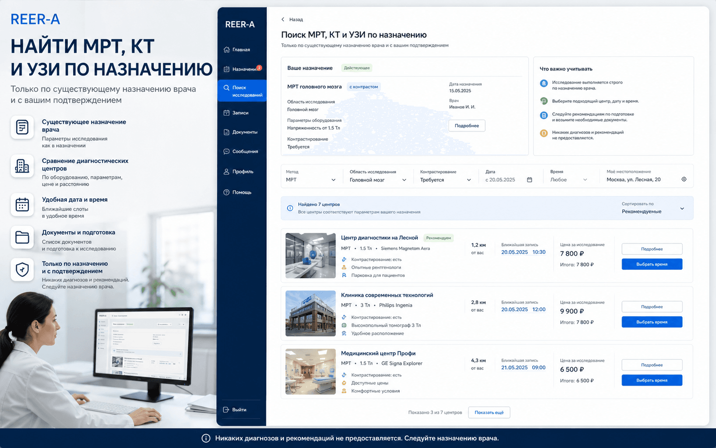Viewport: 716px width, 448px height.
Task: Click the Подробнее button in Ваше назначение card
Action: pyautogui.click(x=467, y=126)
